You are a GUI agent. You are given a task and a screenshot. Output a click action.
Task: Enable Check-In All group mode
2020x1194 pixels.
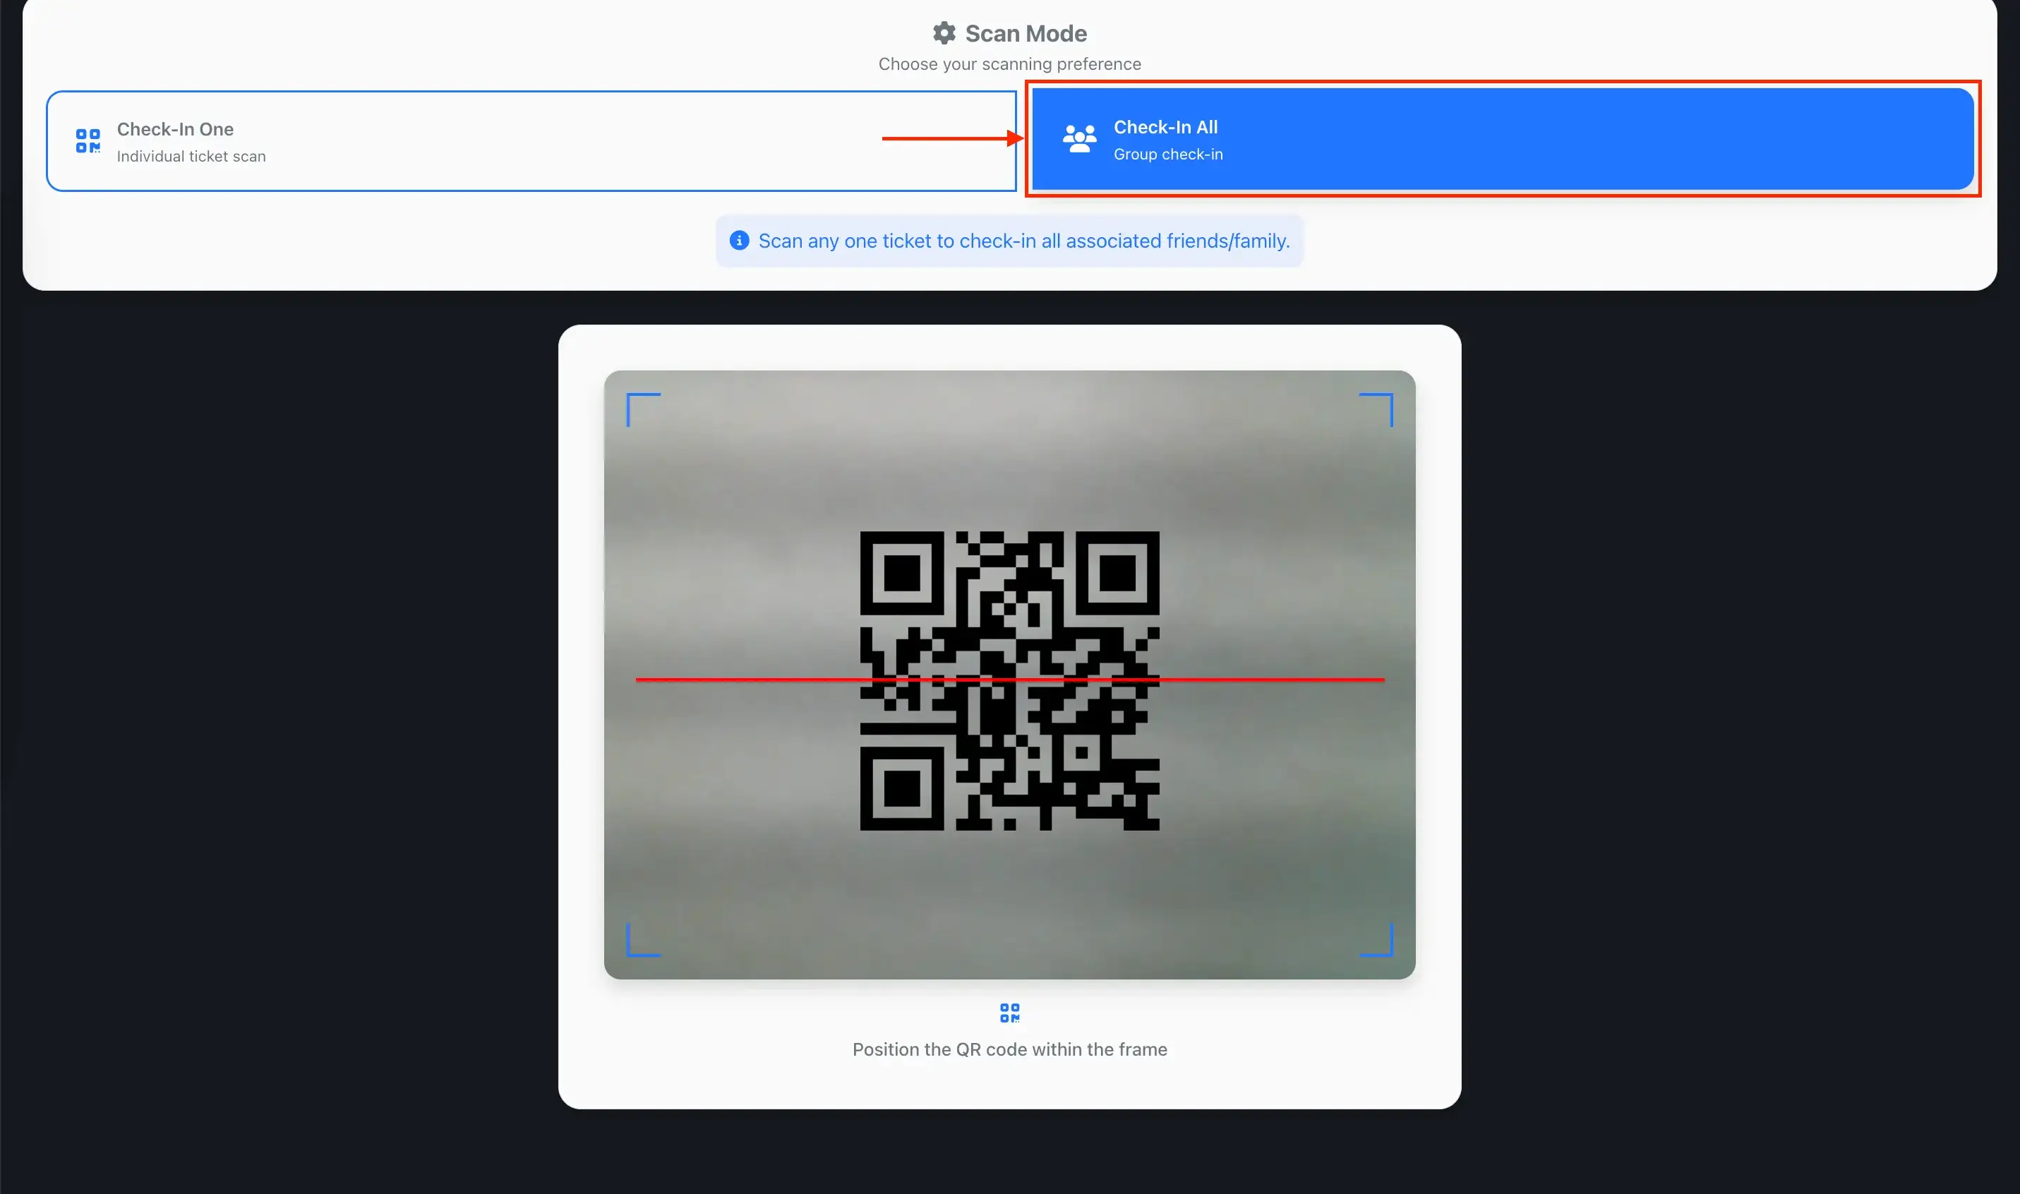point(1501,139)
